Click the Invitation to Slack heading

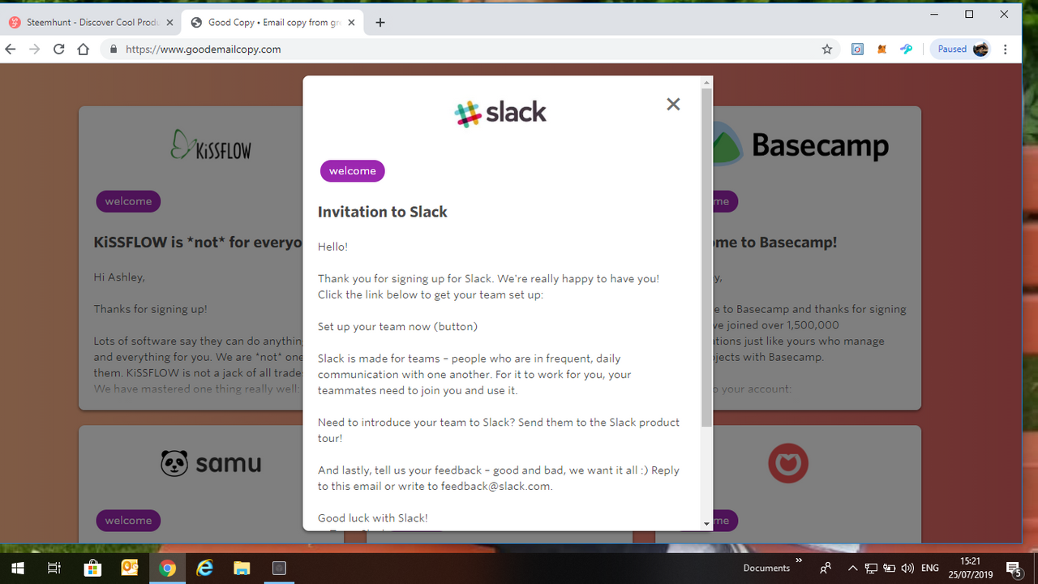tap(383, 212)
